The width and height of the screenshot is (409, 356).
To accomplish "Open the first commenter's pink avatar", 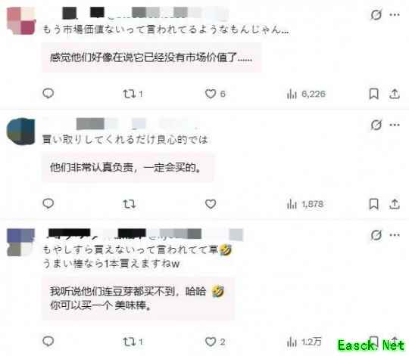I will [21, 21].
